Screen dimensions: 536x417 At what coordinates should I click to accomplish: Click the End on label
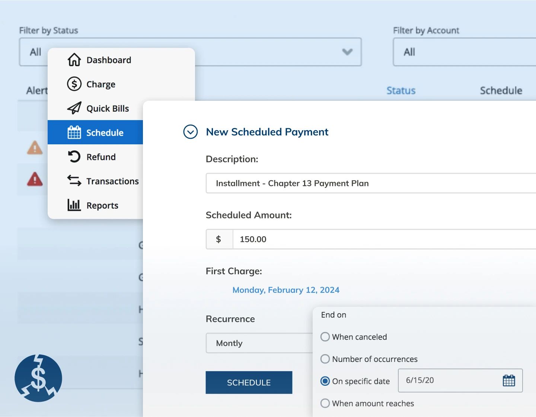[x=334, y=315]
